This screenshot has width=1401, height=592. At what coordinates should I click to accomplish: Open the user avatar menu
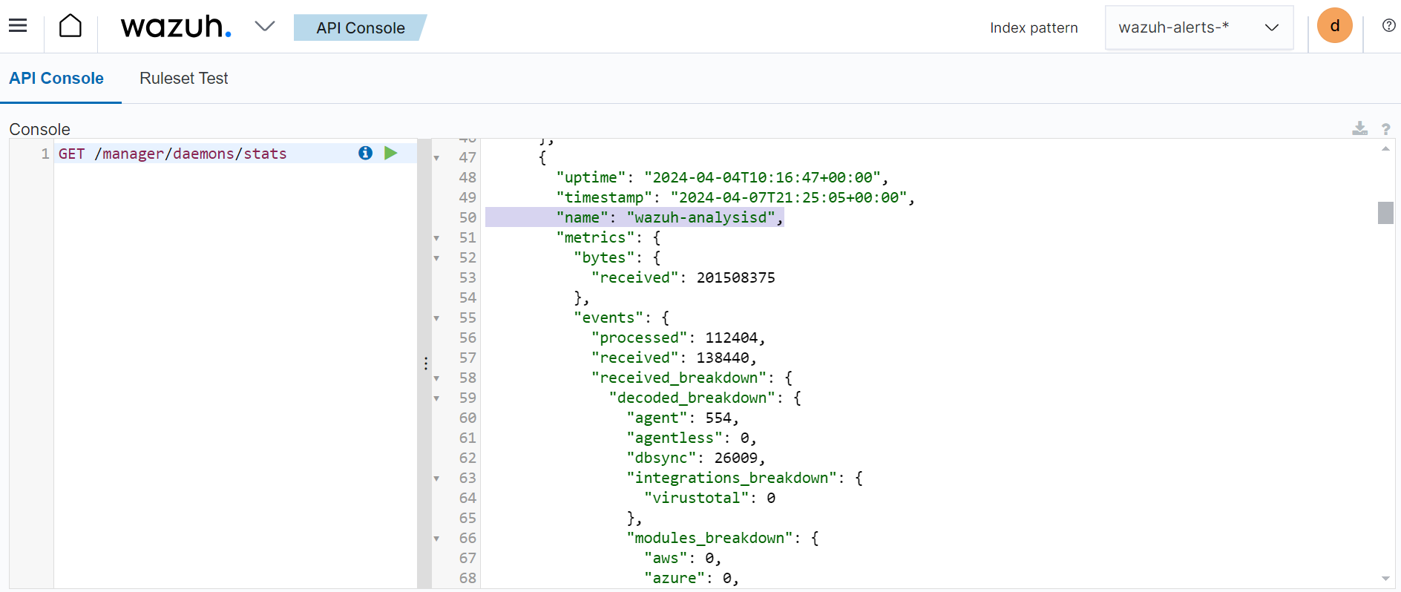[1334, 26]
